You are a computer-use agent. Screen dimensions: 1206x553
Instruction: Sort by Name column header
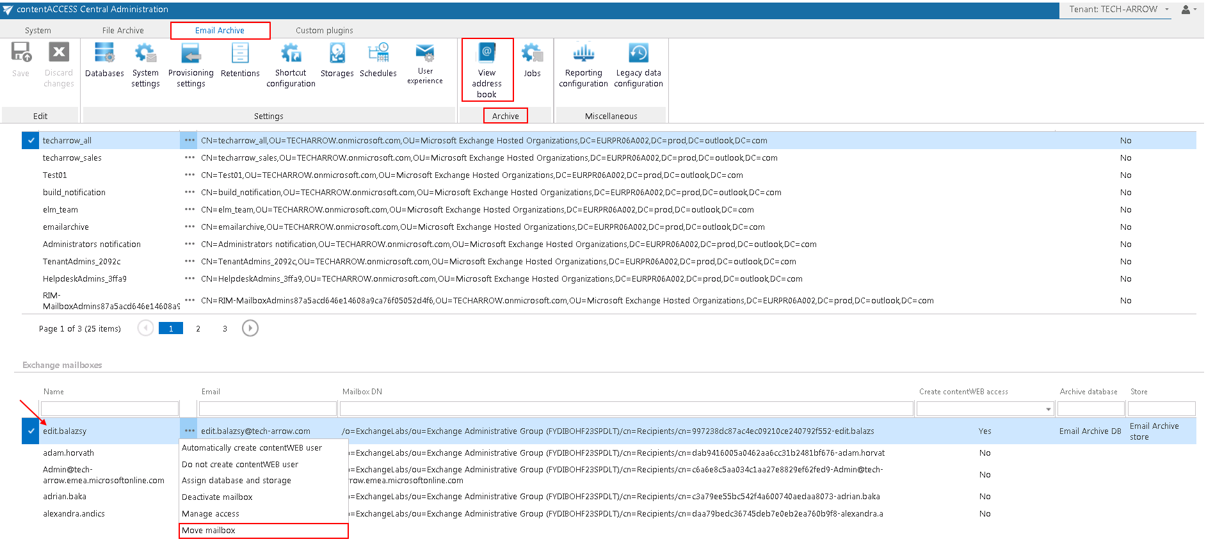(54, 392)
